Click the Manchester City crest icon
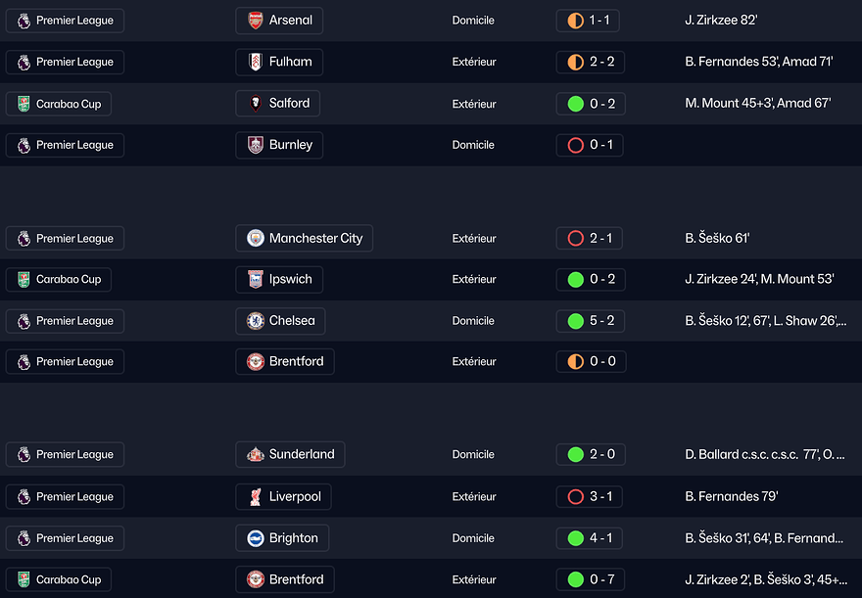This screenshot has height=598, width=862. pos(255,238)
